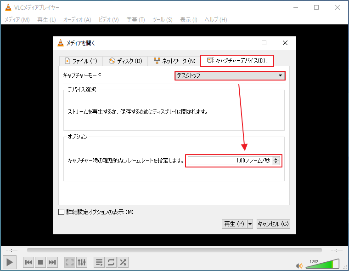Switch to ディスク (D) tab
Image resolution: width=349 pixels, height=271 pixels.
point(125,61)
